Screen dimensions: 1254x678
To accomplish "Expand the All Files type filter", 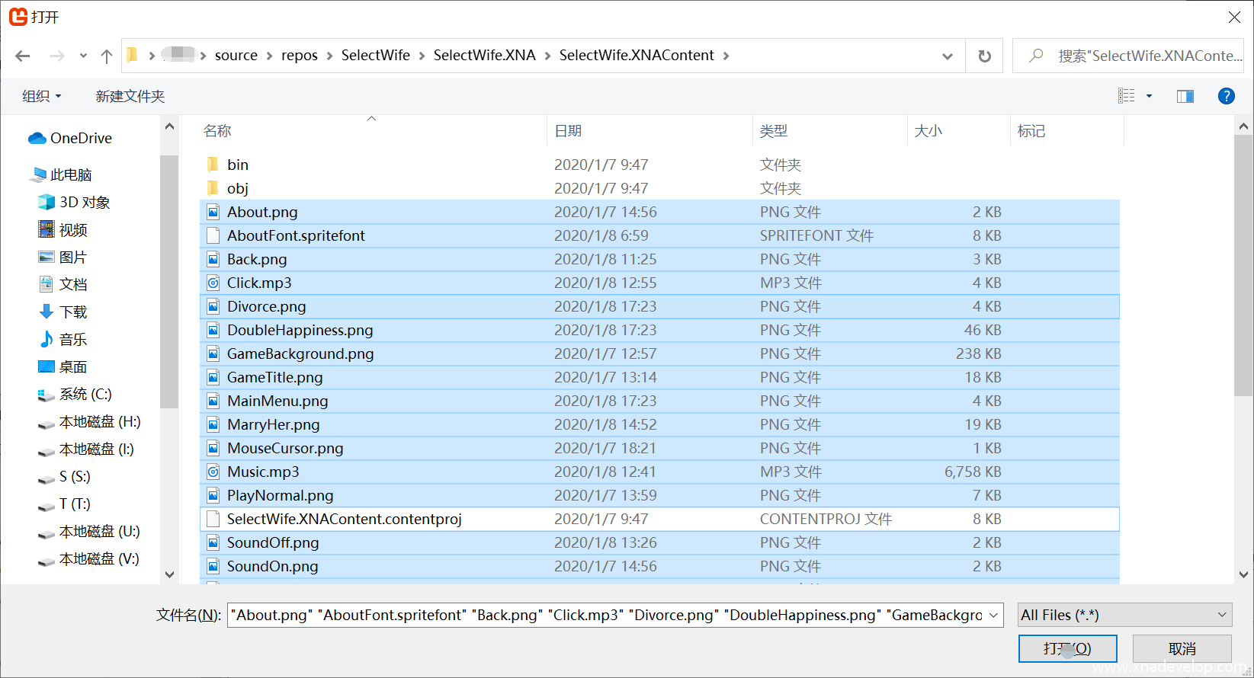I will click(x=1124, y=615).
